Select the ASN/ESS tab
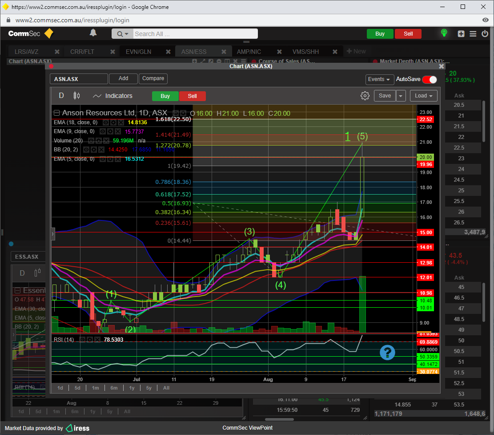 194,52
